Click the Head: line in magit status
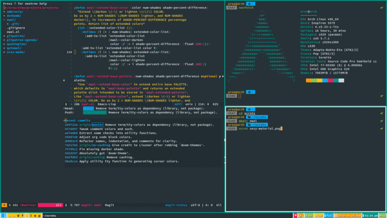This screenshot has width=387, height=218. pos(135,108)
